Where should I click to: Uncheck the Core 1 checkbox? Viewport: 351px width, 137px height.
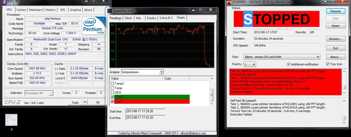click(x=112, y=102)
